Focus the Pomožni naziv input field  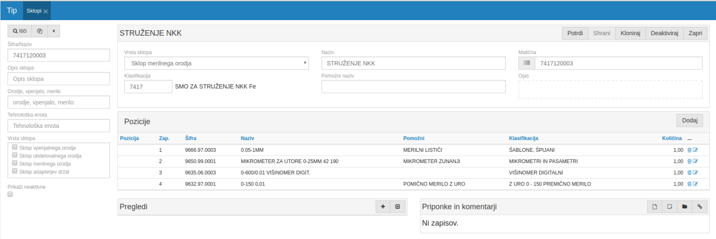[x=413, y=87]
